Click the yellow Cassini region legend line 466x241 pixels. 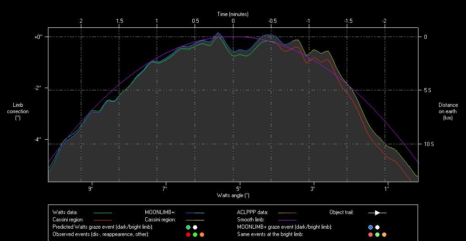[195, 220]
